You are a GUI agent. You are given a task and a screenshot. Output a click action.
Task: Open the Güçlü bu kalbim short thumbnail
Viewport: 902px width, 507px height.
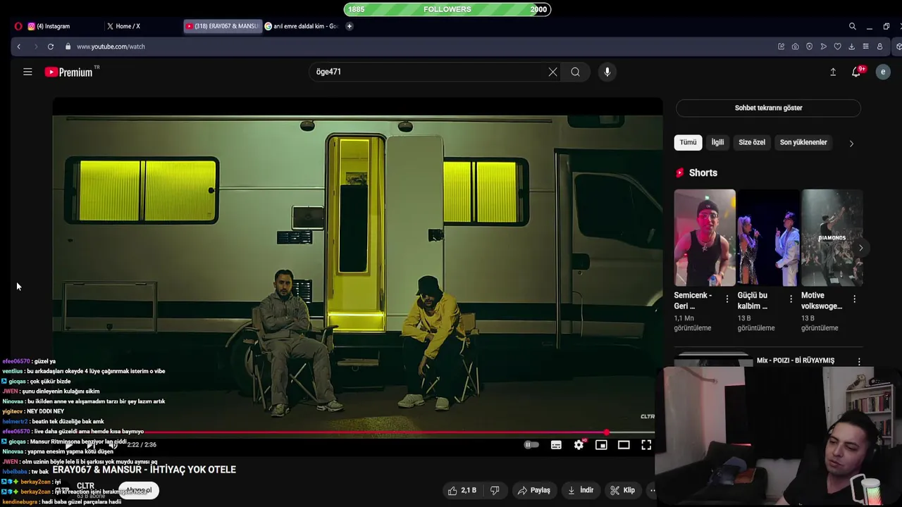(x=768, y=237)
